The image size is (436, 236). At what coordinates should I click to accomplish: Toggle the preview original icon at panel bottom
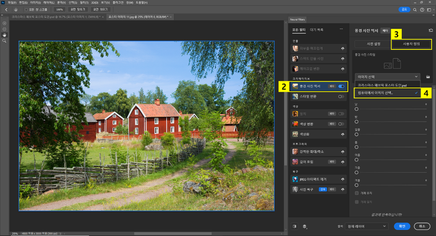pyautogui.click(x=295, y=226)
